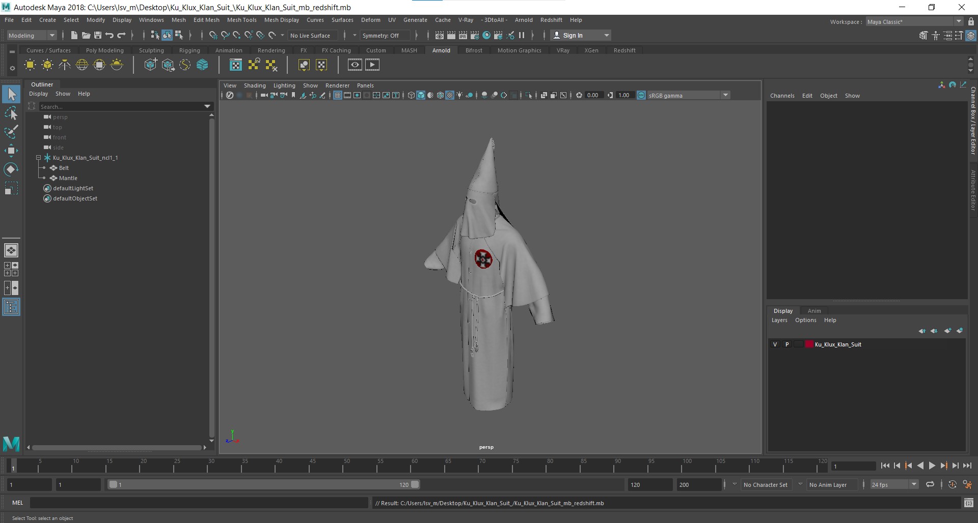Click the New Scene icon
978x523 pixels.
(74, 35)
